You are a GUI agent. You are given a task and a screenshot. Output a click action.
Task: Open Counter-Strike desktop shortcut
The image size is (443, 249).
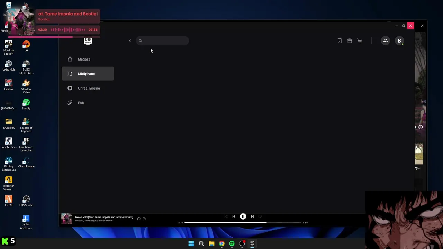(9, 143)
